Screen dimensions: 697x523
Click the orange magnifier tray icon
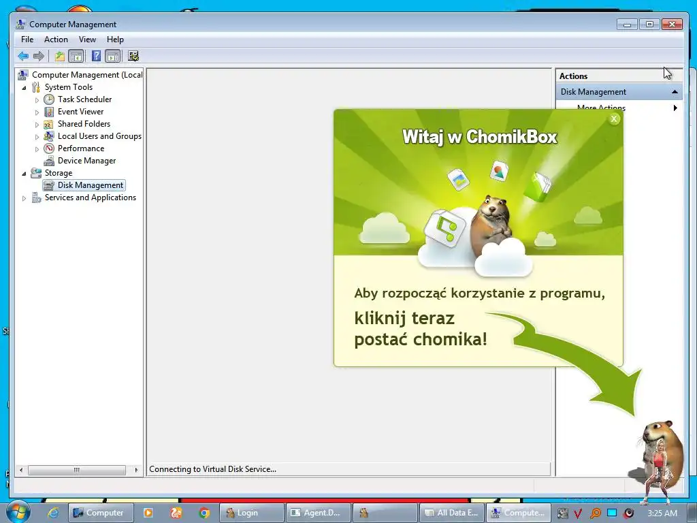[x=595, y=513]
